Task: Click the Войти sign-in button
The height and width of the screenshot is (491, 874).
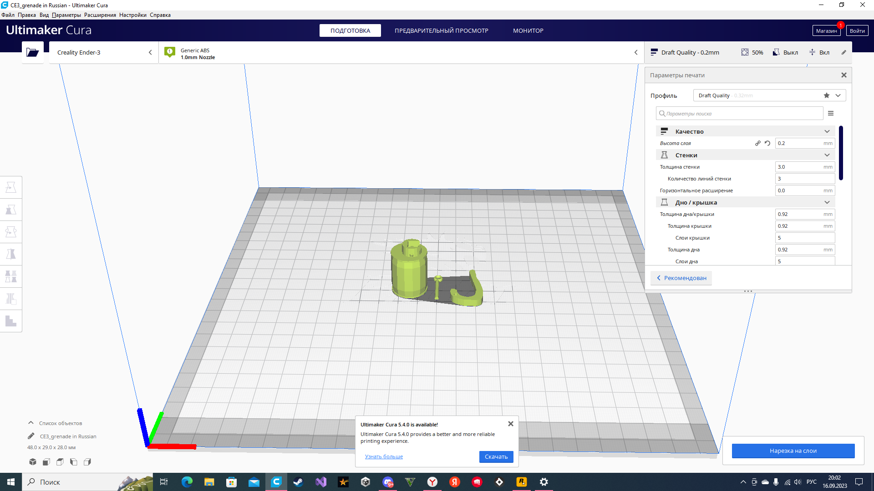Action: pos(857,30)
